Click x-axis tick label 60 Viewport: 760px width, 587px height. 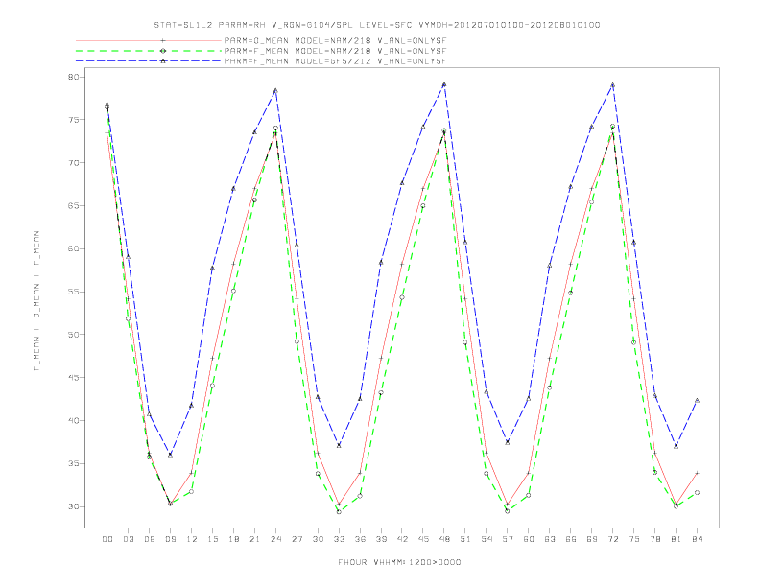click(529, 539)
